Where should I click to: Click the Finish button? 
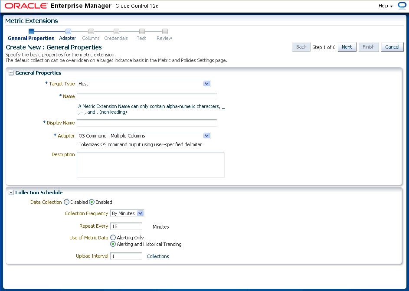[369, 47]
